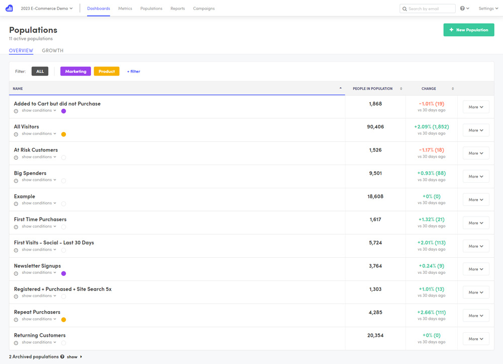503x364 pixels.
Task: Open the help question mark icon
Action: pos(461,9)
